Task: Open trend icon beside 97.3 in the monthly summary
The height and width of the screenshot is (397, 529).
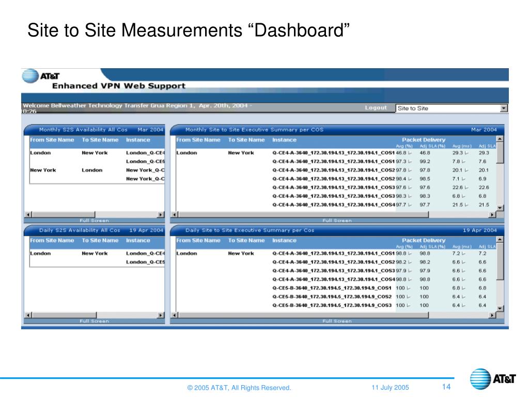Action: (x=410, y=162)
